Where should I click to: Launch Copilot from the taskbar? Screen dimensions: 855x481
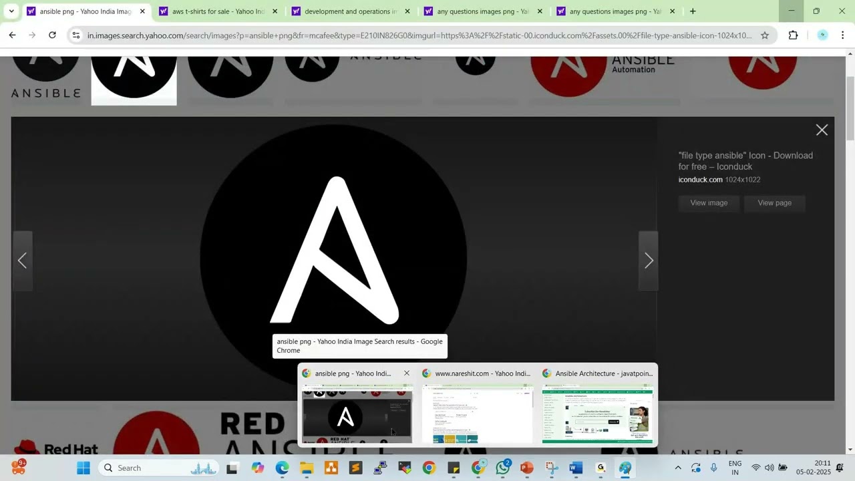[258, 468]
